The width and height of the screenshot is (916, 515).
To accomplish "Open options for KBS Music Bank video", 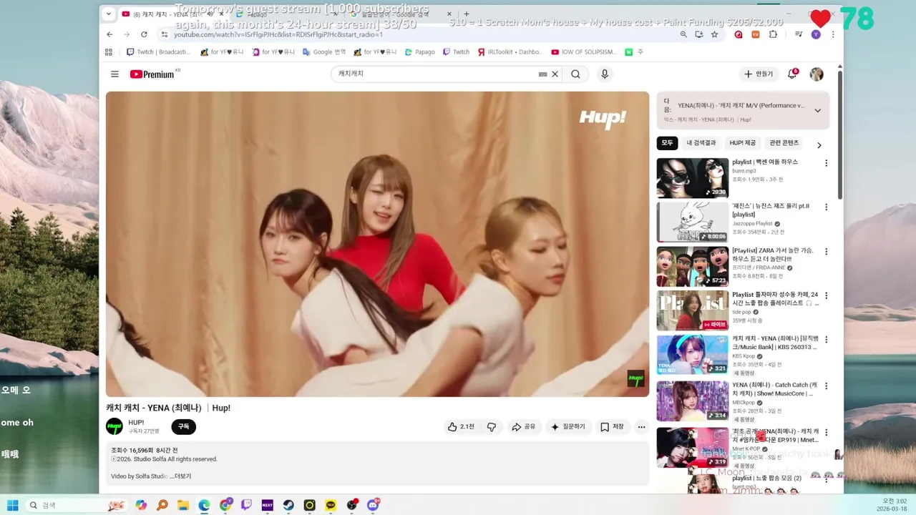I will coord(826,340).
